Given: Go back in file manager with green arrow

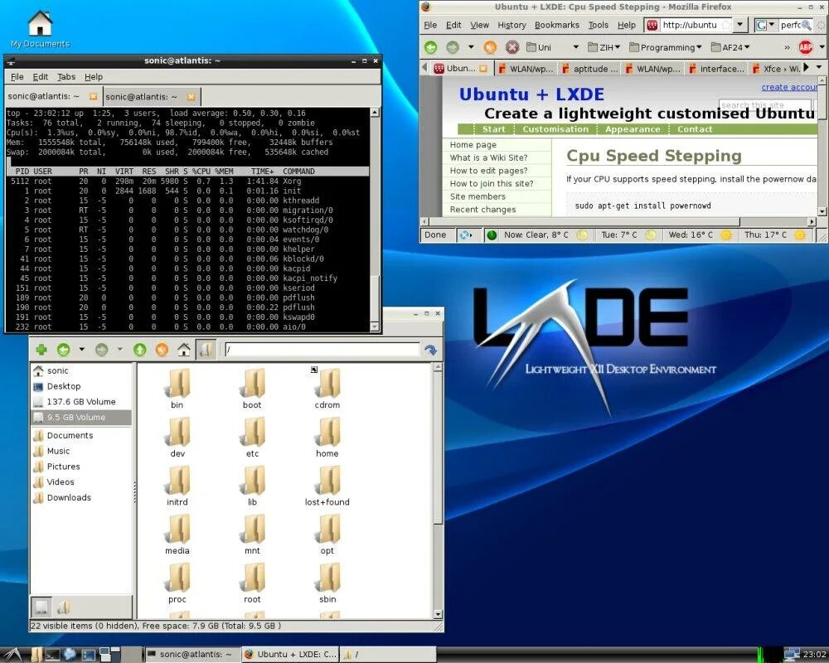Looking at the screenshot, I should coord(64,350).
